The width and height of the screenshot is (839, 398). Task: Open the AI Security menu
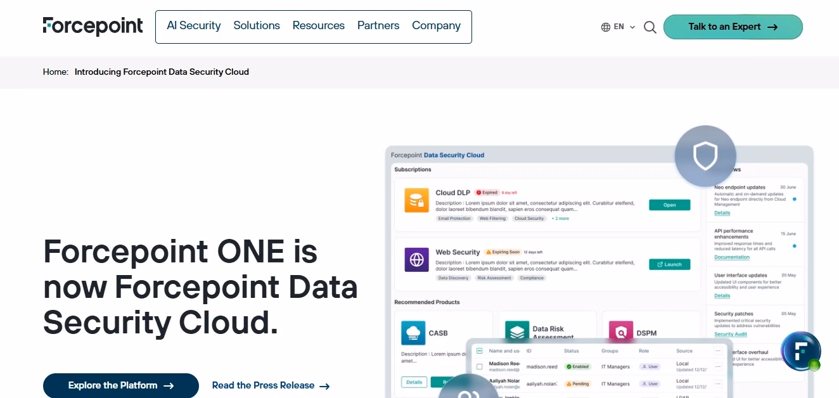[194, 25]
